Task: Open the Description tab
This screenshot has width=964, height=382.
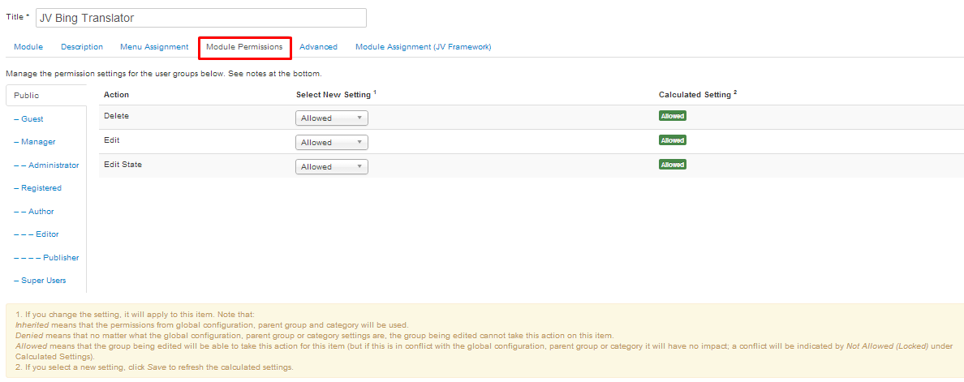Action: [82, 47]
